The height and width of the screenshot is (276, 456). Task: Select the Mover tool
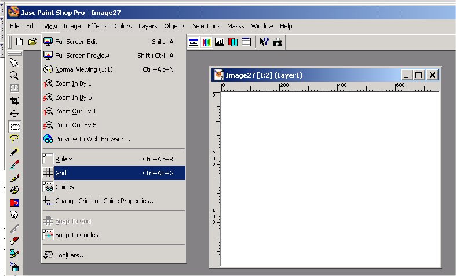pos(14,113)
